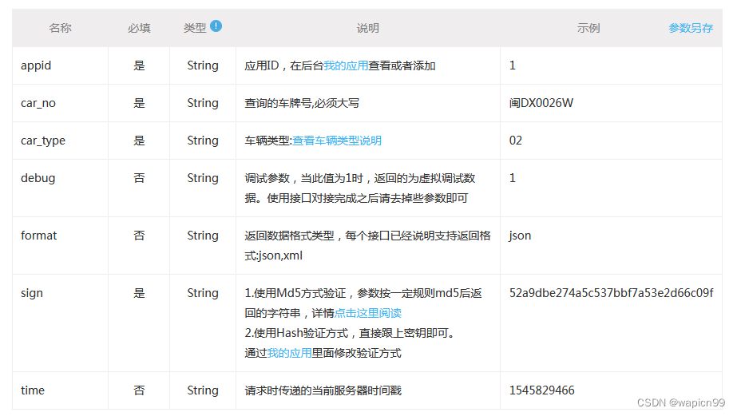Click the format description 返回数据格式类型

289,236
